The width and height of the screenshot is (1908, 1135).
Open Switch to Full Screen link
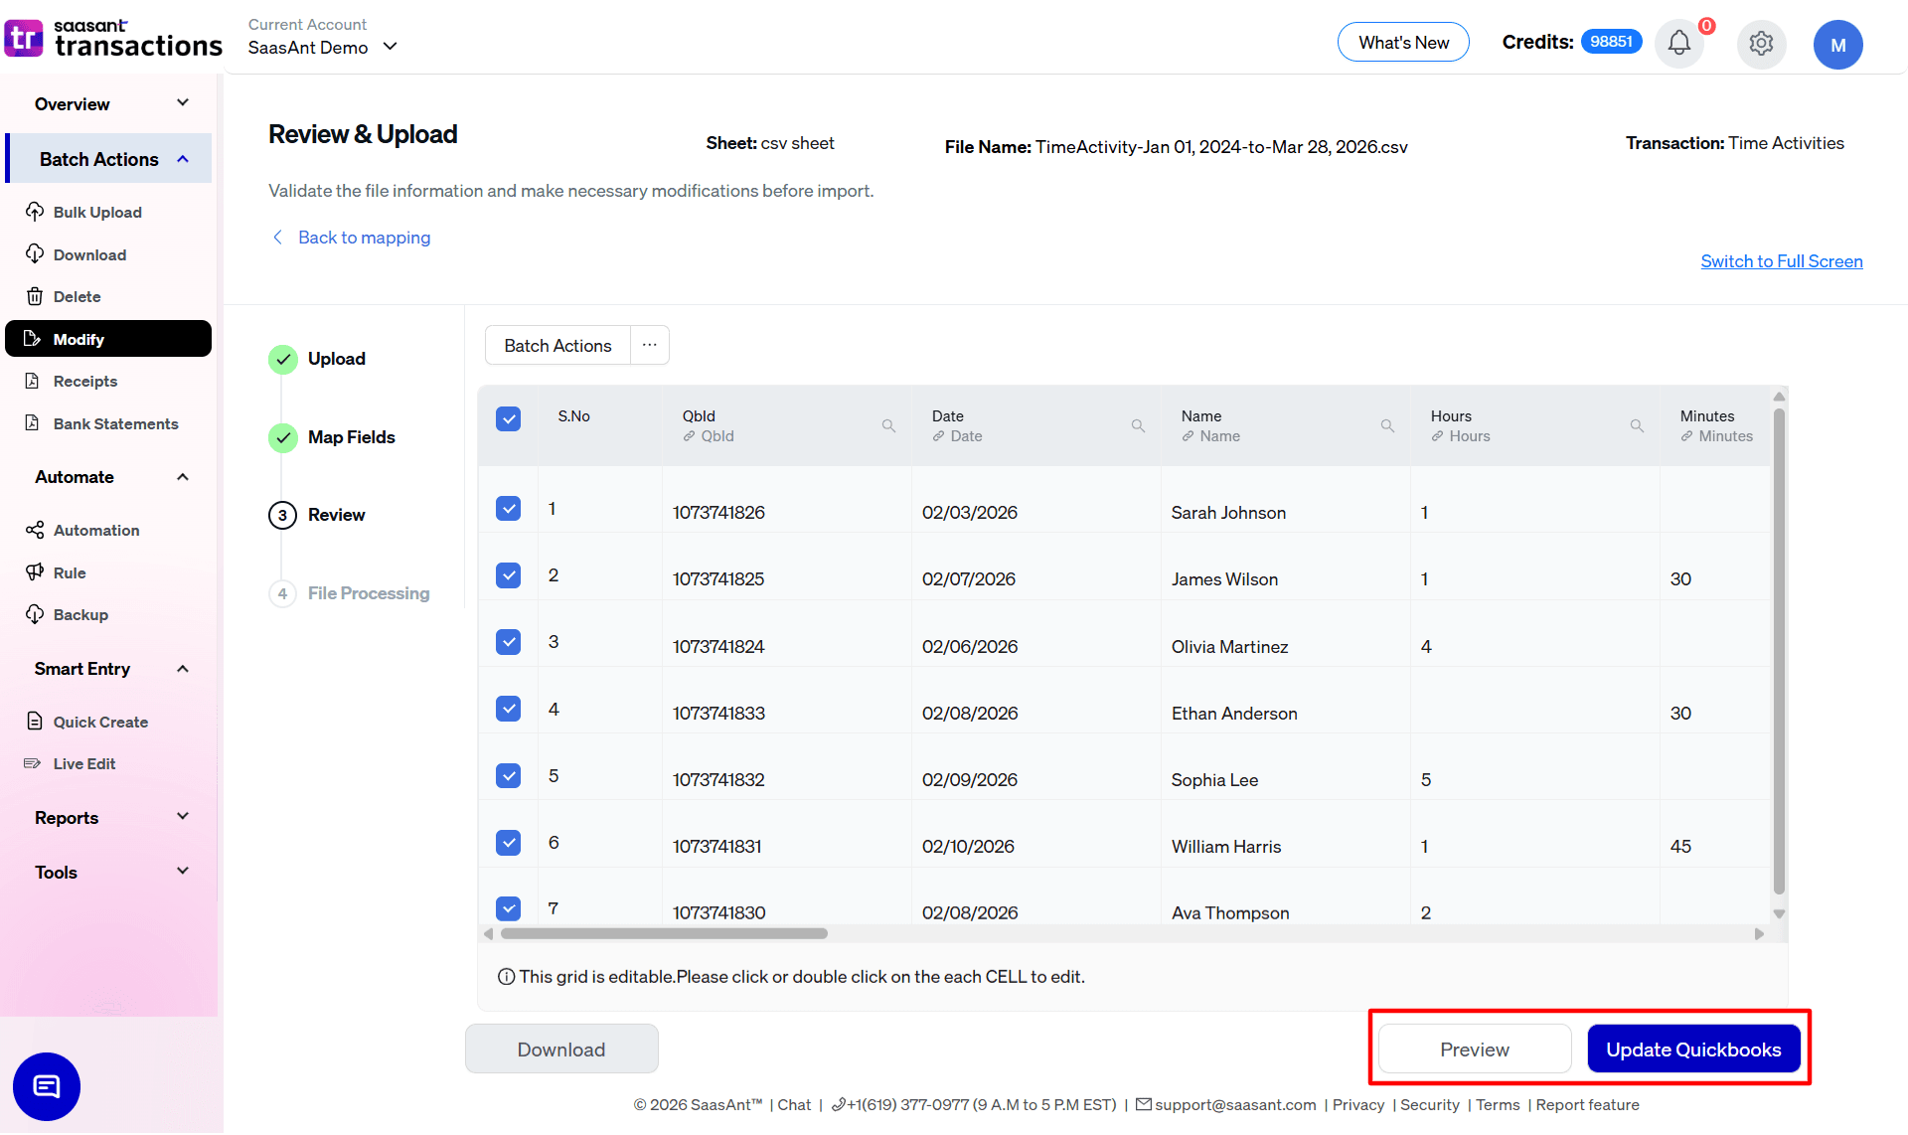[1781, 260]
